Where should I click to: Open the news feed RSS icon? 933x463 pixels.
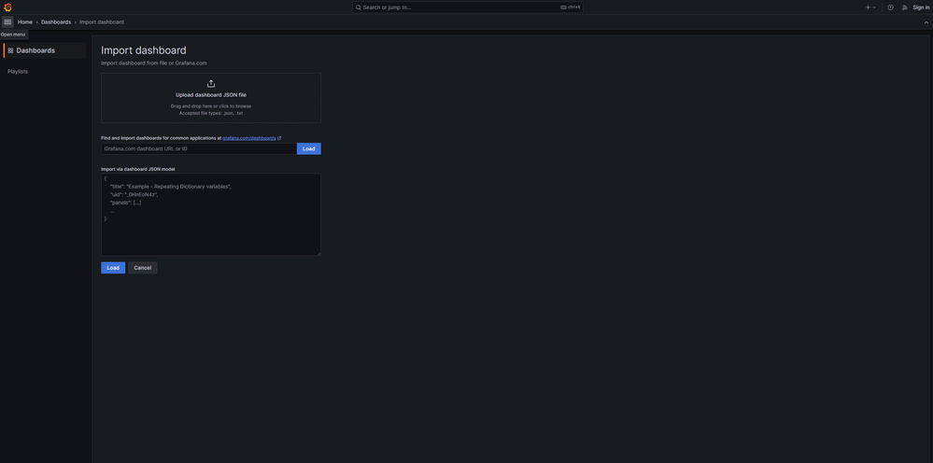(904, 7)
